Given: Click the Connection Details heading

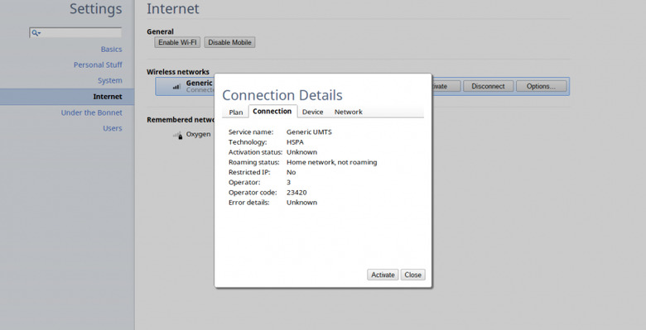Looking at the screenshot, I should [x=282, y=95].
